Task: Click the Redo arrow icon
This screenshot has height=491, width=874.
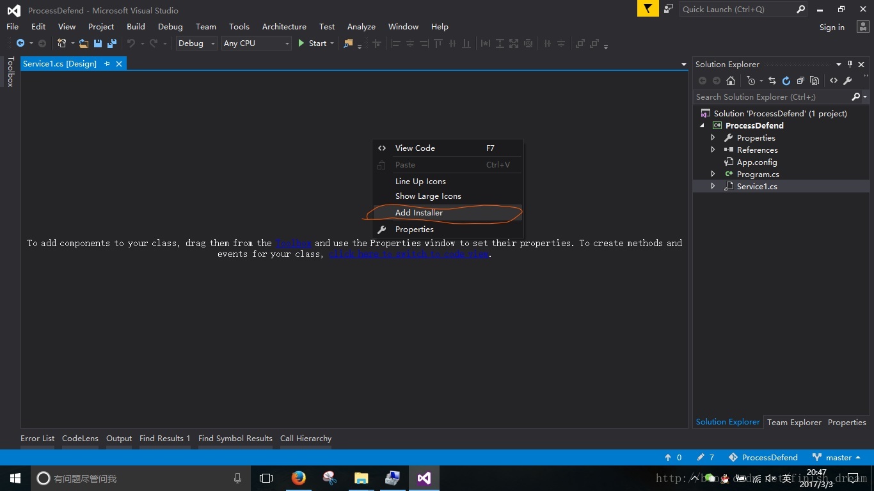Action: tap(154, 43)
